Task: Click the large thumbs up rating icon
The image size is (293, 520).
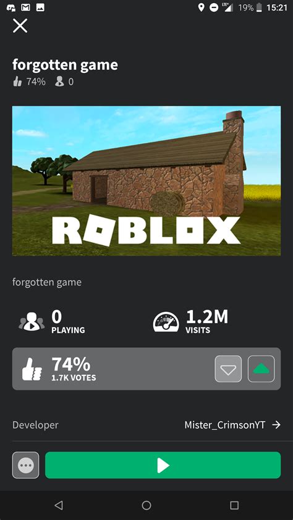Action: click(32, 369)
